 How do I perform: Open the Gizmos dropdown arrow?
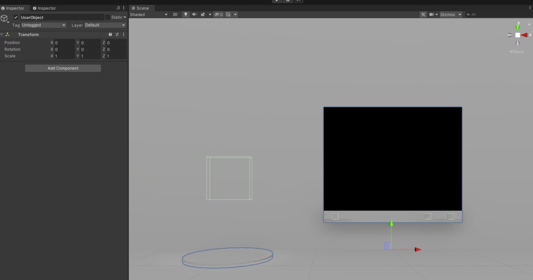(x=460, y=15)
